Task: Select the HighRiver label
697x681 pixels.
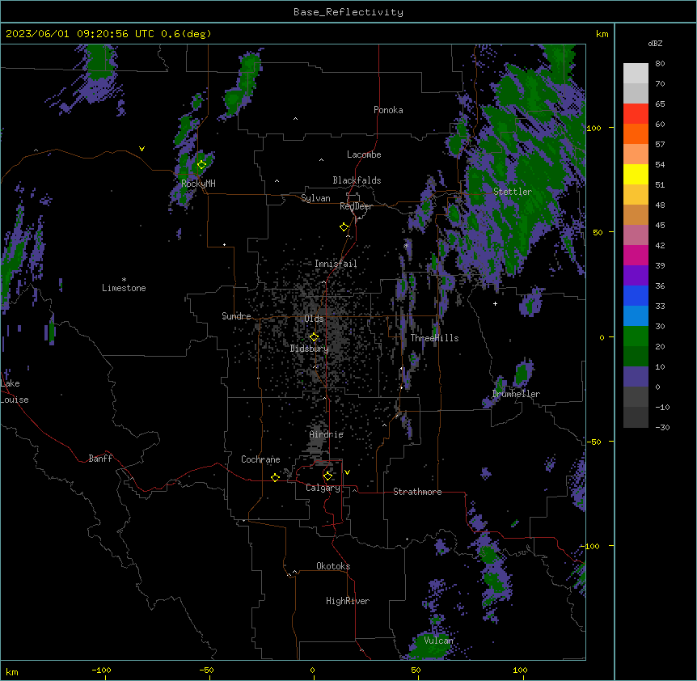Action: (x=348, y=601)
